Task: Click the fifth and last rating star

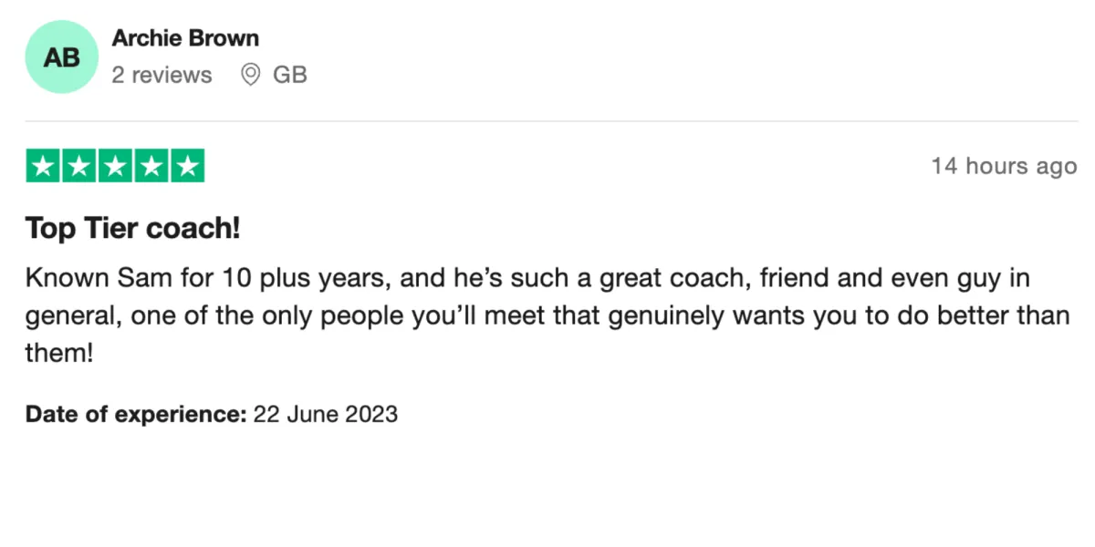Action: pyautogui.click(x=187, y=166)
